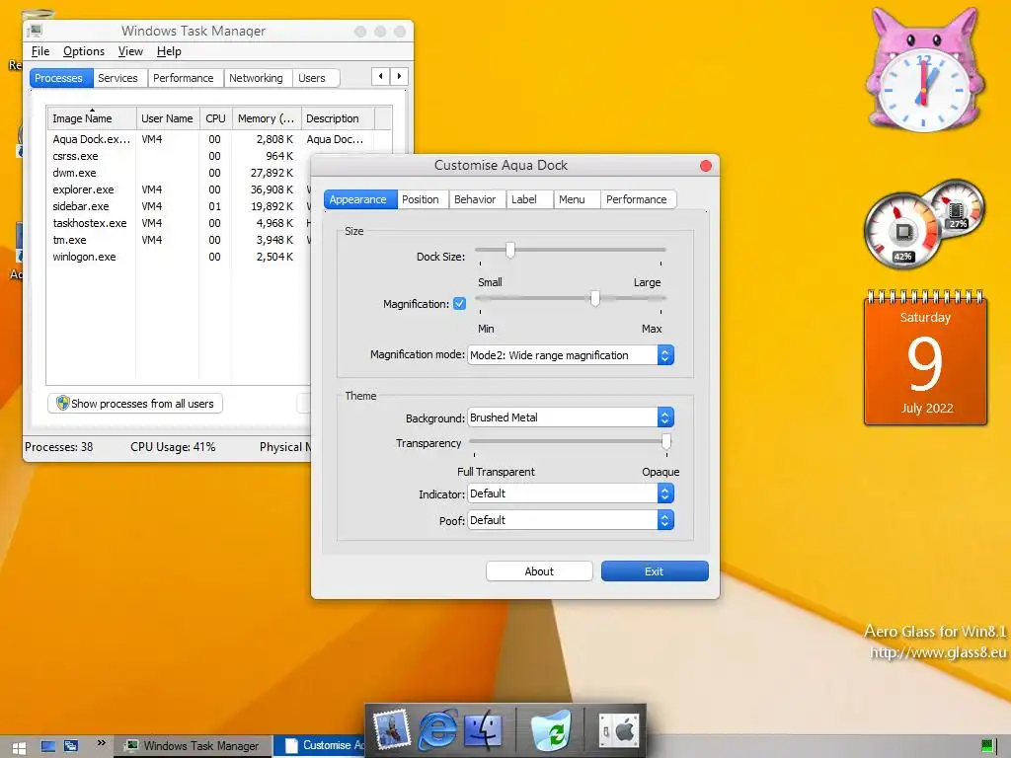Viewport: 1011px width, 758px height.
Task: Click the Windows Start button
Action: (19, 747)
